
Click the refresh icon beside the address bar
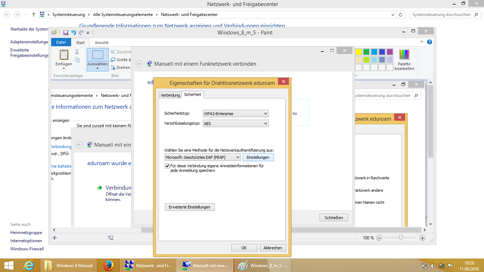(401, 15)
